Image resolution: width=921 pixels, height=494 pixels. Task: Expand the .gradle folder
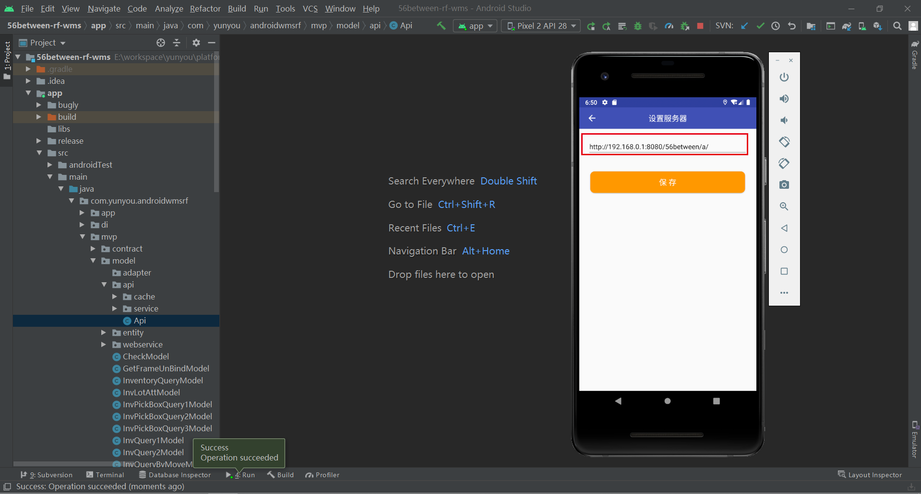(x=28, y=69)
